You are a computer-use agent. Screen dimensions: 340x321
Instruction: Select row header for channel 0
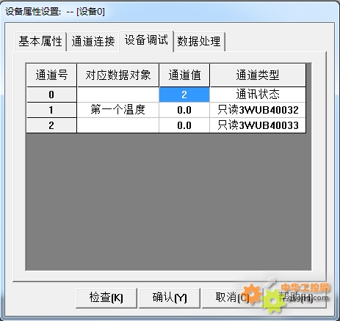click(x=51, y=95)
